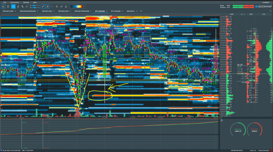Close the BTC-USD@BD tab
Image resolution: width=273 pixels, height=152 pixels.
107,11
